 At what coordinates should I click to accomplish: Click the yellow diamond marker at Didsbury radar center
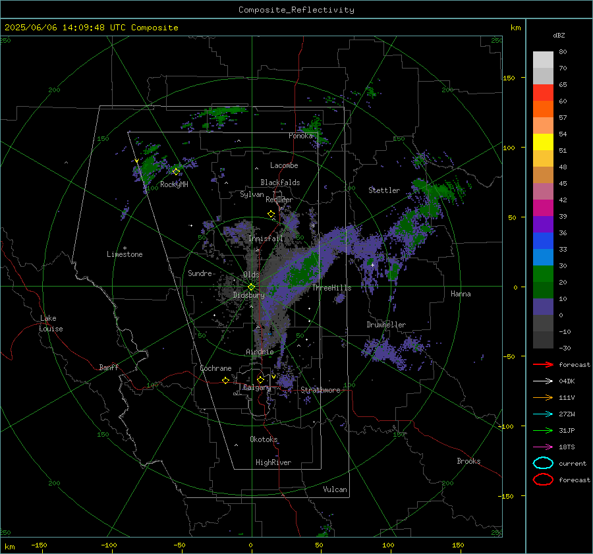[251, 287]
